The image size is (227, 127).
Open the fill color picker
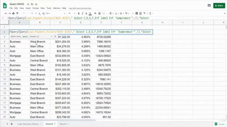95,13
